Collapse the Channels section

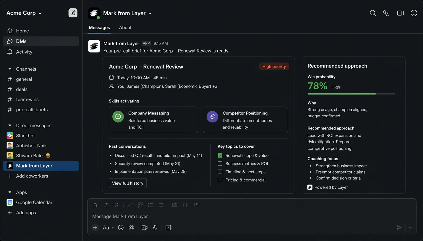point(10,69)
